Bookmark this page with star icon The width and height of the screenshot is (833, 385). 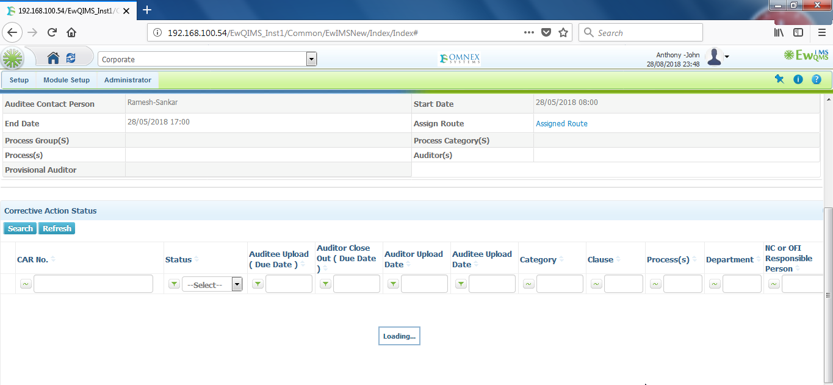click(563, 32)
